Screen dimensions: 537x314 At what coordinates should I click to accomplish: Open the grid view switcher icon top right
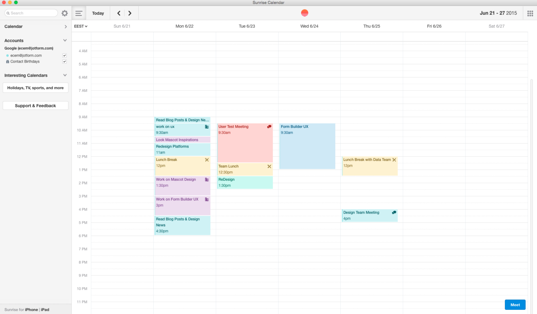pos(531,13)
